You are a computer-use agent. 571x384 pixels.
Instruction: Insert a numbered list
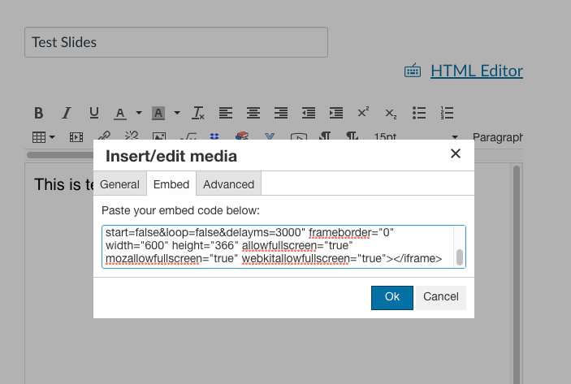click(447, 113)
